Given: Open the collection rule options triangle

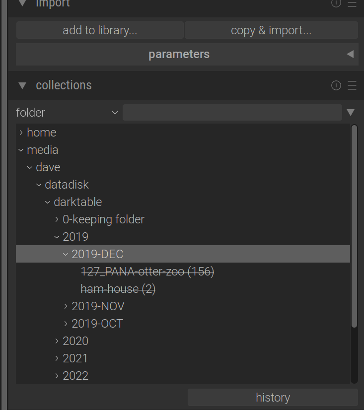Looking at the screenshot, I should (x=351, y=113).
